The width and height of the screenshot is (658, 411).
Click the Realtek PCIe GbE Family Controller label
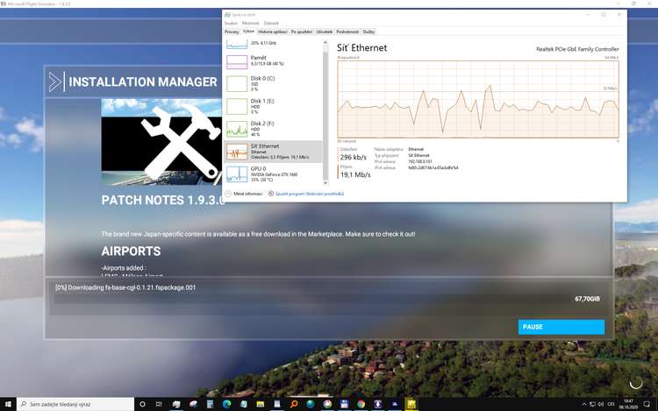point(577,49)
